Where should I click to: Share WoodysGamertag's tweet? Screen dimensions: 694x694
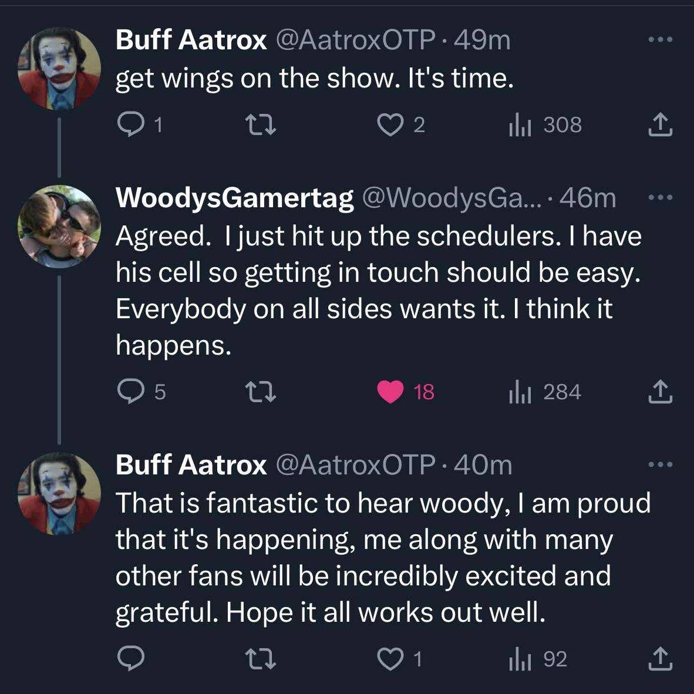tap(659, 392)
